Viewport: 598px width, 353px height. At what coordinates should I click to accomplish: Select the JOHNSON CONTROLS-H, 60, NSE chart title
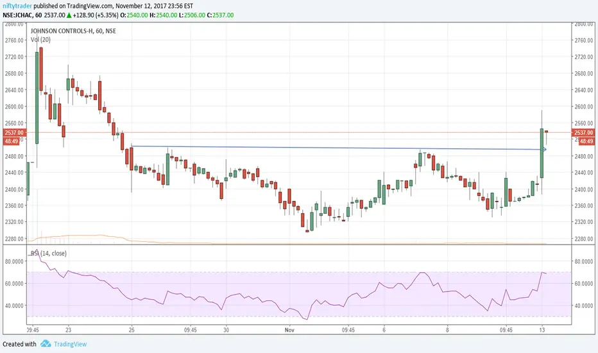tap(73, 31)
